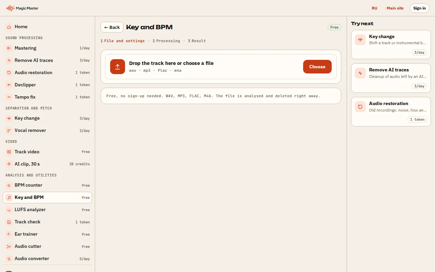Go back with the Back button
The image size is (435, 272).
[112, 27]
